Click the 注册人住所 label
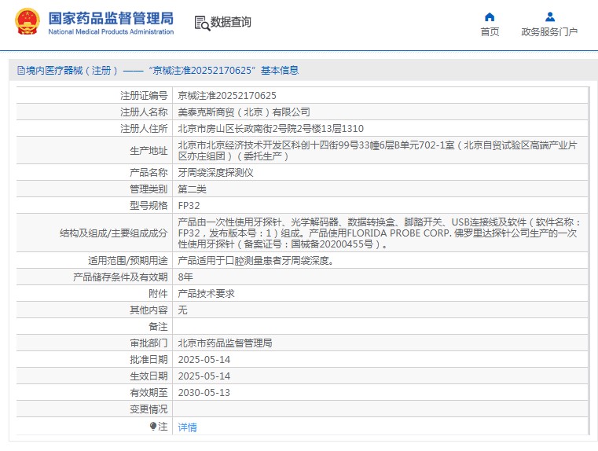 click(144, 129)
